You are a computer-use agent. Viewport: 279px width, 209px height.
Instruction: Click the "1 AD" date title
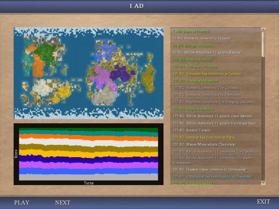coord(137,6)
